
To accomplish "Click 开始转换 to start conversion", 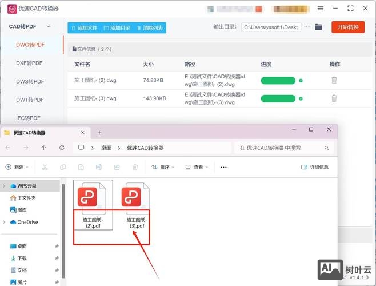I will point(348,27).
